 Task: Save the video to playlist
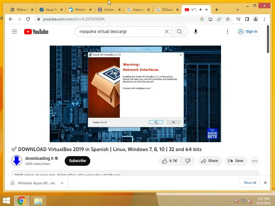[236, 161]
